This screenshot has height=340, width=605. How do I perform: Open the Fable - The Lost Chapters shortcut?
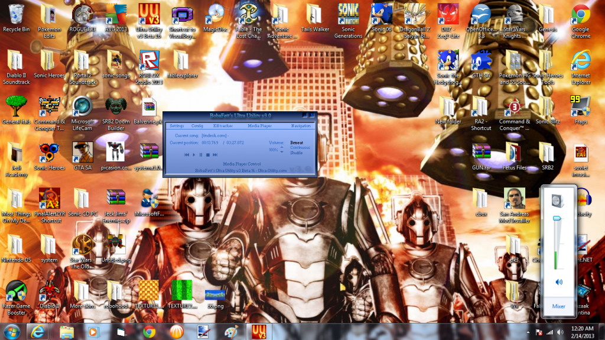click(249, 21)
